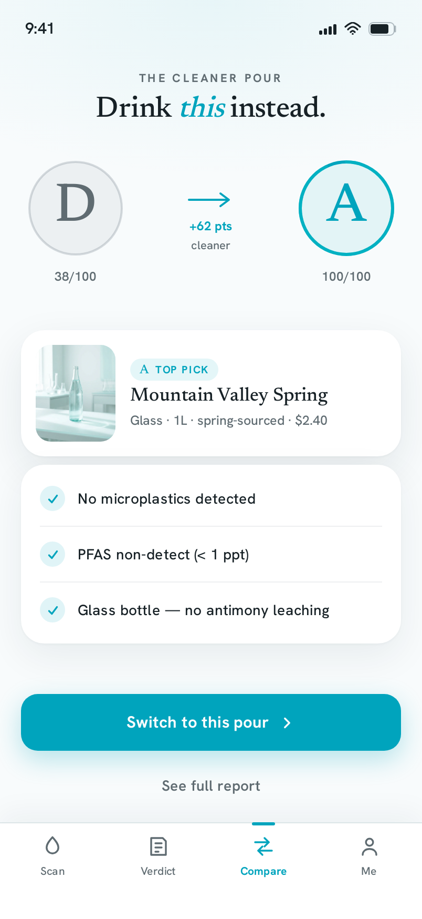The height and width of the screenshot is (919, 422).
Task: Open the Me profile icon
Action: [x=369, y=846]
